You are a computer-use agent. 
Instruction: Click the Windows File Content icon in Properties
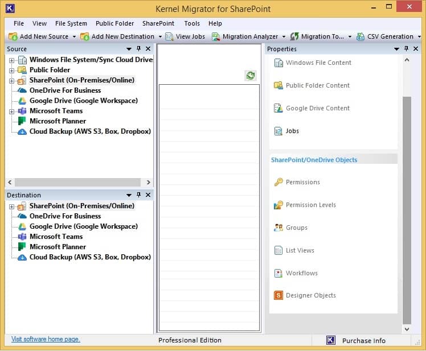click(x=278, y=63)
